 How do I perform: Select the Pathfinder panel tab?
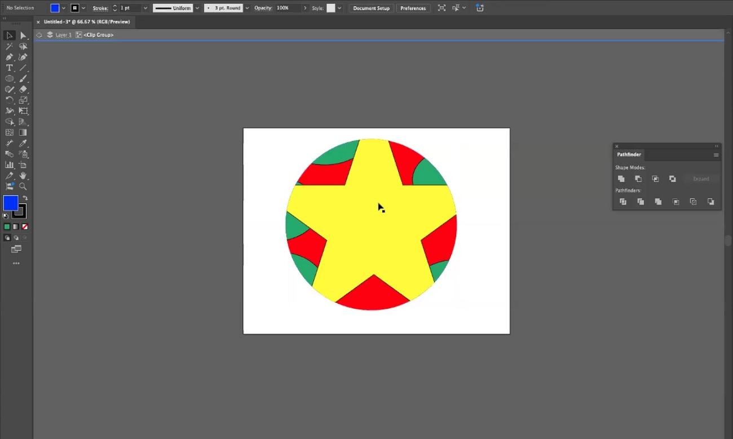pyautogui.click(x=629, y=154)
